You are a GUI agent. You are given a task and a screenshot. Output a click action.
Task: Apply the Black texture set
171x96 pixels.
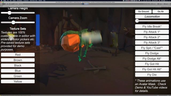tap(18, 65)
